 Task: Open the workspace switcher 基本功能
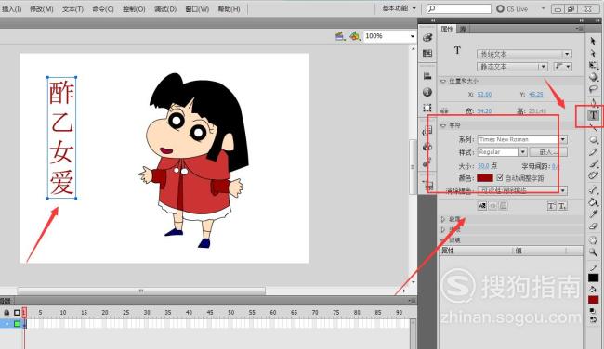coord(399,8)
